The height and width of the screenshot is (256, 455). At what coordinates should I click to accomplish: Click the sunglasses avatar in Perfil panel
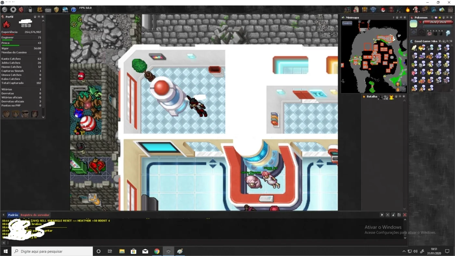[x=25, y=114]
